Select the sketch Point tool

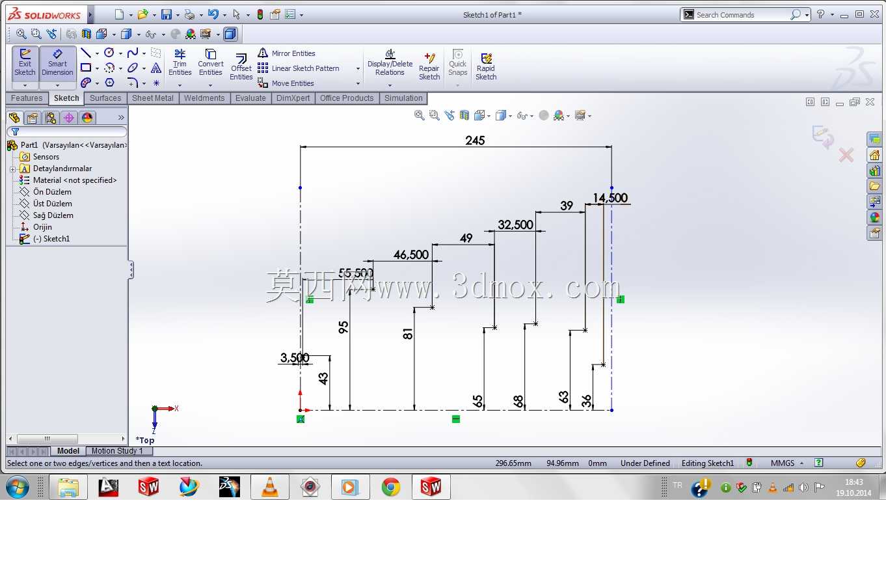click(156, 83)
